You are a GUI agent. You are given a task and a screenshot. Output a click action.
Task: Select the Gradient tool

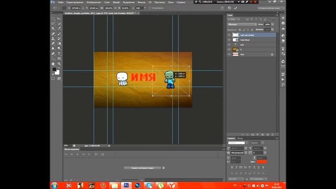coord(59,44)
